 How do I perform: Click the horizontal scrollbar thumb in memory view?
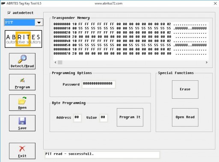tap(60, 62)
